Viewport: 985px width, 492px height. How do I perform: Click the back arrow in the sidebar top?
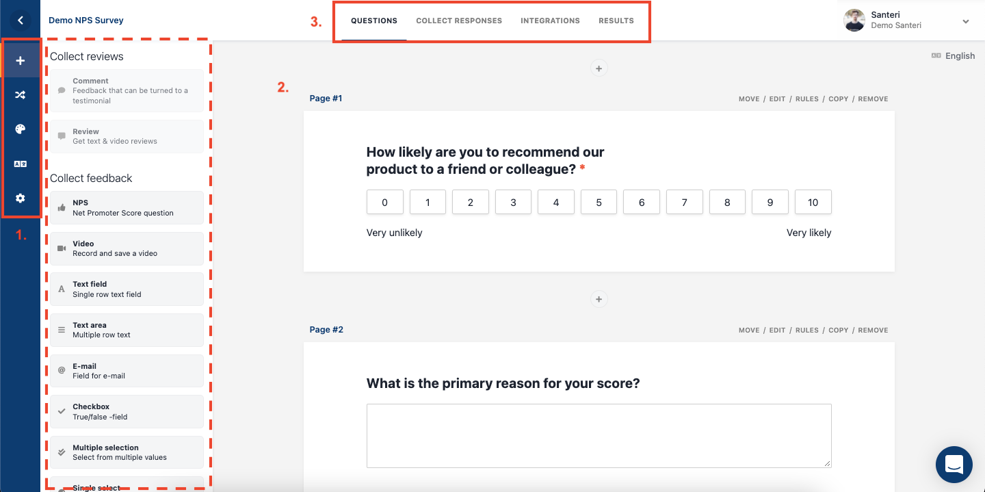tap(20, 21)
